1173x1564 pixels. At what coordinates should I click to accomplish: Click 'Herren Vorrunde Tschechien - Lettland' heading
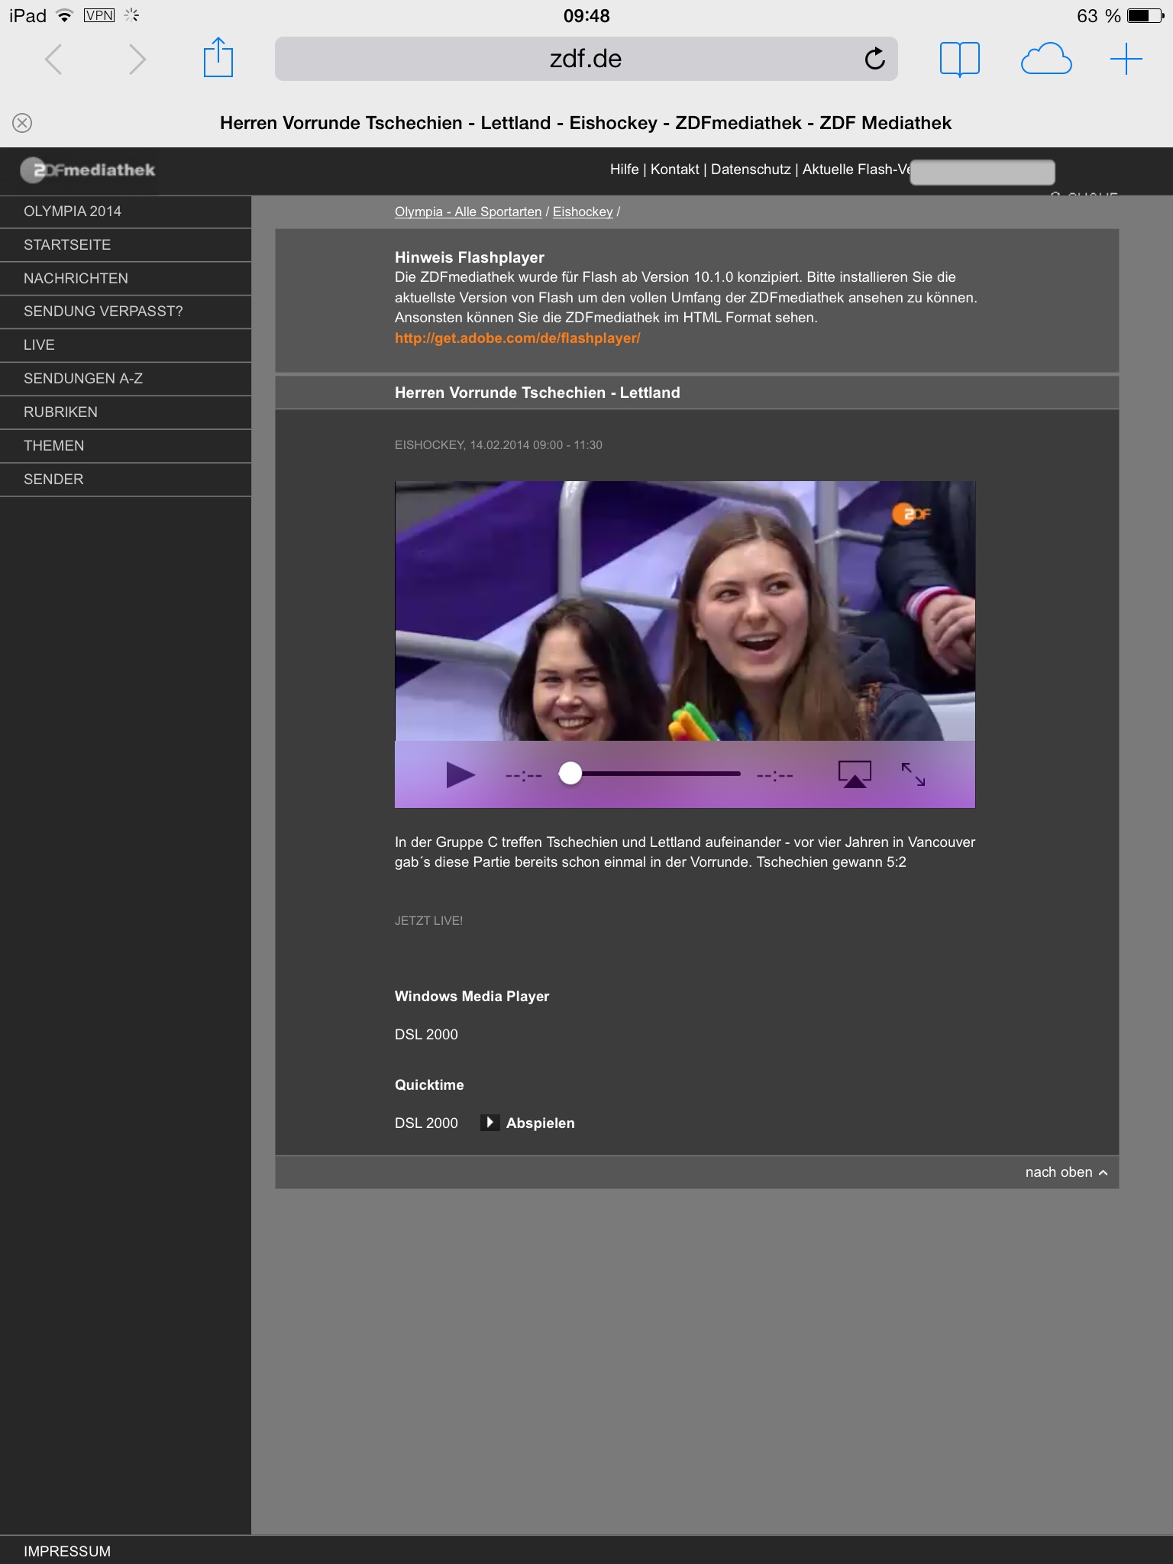tap(537, 393)
